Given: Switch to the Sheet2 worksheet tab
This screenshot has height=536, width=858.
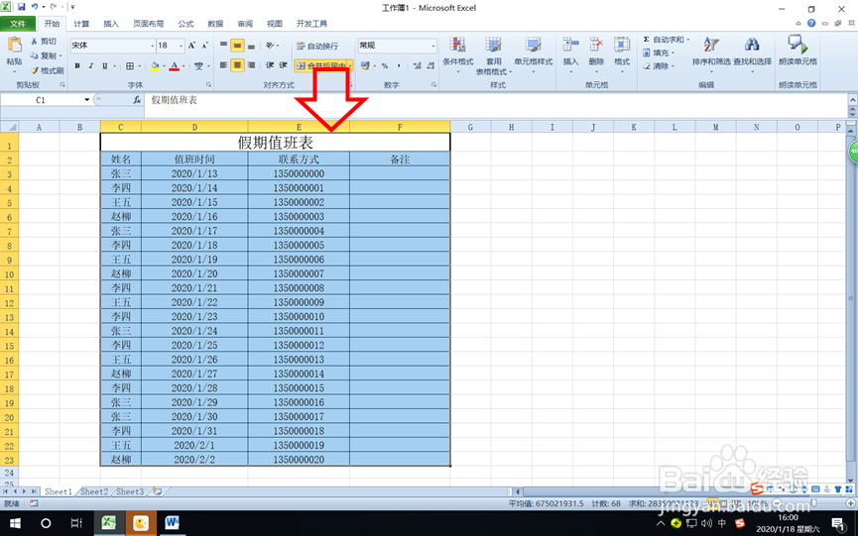Looking at the screenshot, I should coord(94,491).
